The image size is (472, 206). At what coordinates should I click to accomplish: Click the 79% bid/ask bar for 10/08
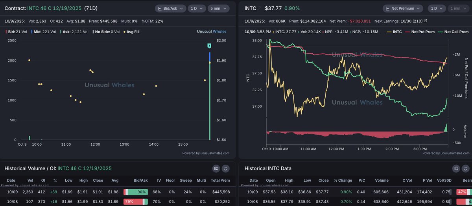coord(136,201)
